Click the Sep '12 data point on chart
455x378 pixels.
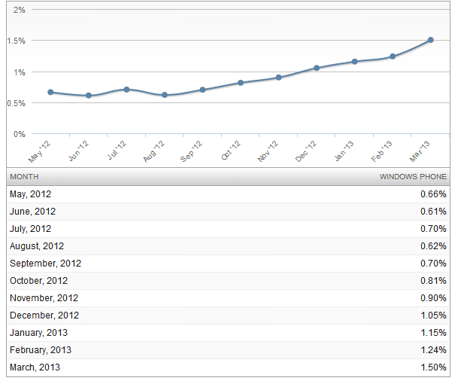[202, 90]
